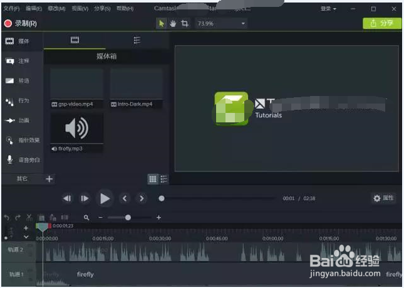This screenshot has height=288, width=404.
Task: Click the timeline playhead marker
Action: [x=43, y=227]
